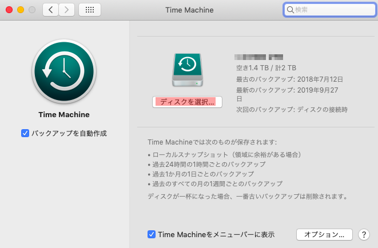Click the magnifying glass in search field
378x248 pixels.
coord(291,10)
